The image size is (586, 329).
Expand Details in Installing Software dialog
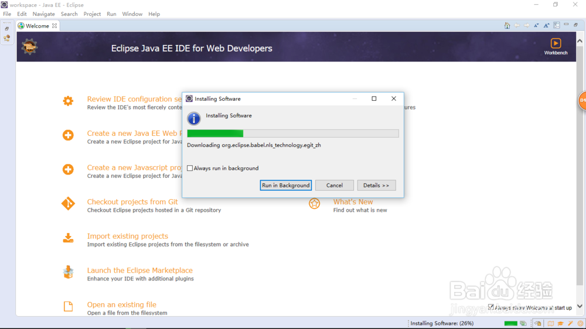(376, 185)
